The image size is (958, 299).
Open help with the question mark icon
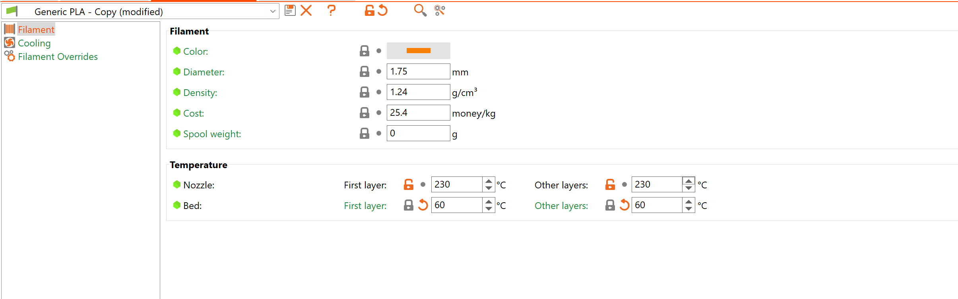coord(331,10)
